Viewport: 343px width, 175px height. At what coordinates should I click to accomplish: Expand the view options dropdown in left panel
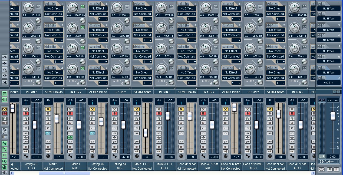5,137
